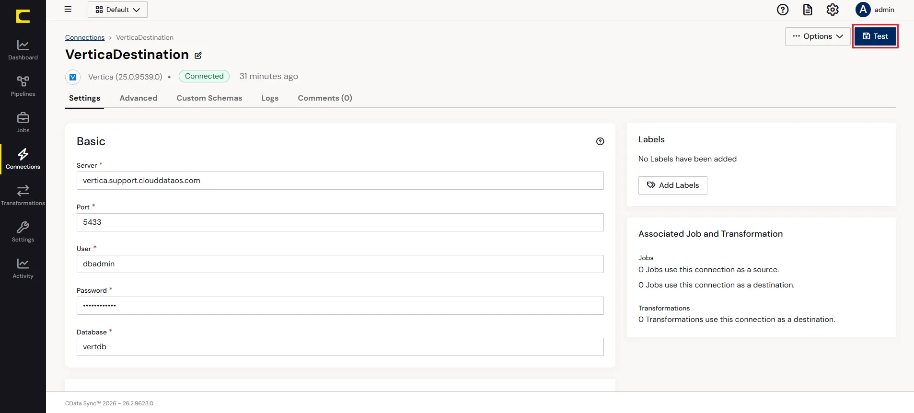Click the Test connection button
The image size is (914, 413).
pyautogui.click(x=875, y=36)
